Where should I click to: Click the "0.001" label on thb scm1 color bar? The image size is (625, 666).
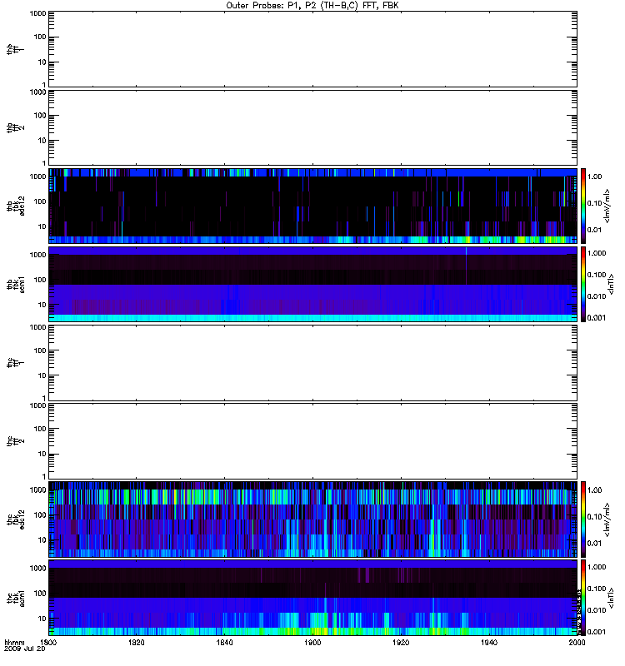(597, 318)
